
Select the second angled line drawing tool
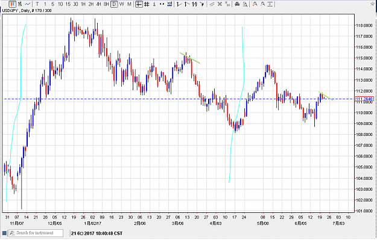(x=187, y=4)
